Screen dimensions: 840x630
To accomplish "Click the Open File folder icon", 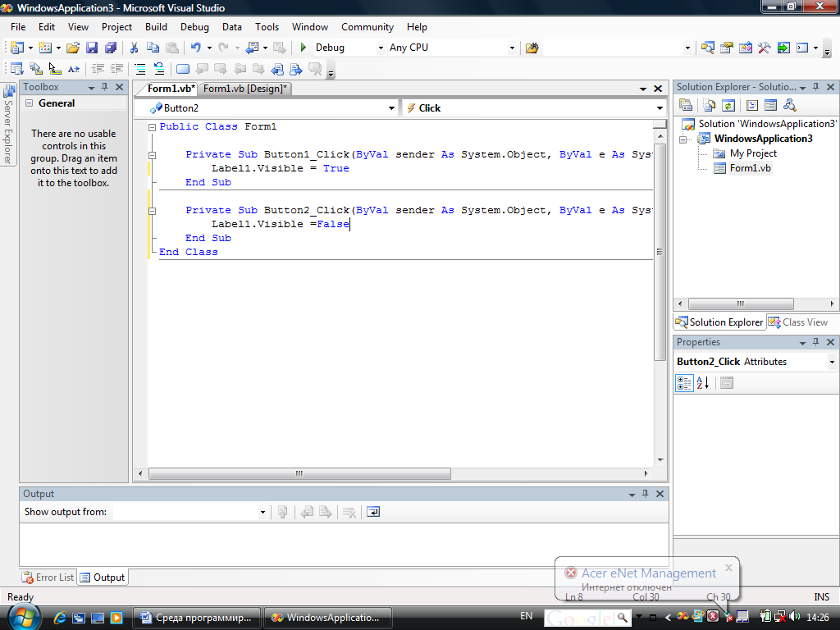I will [73, 48].
